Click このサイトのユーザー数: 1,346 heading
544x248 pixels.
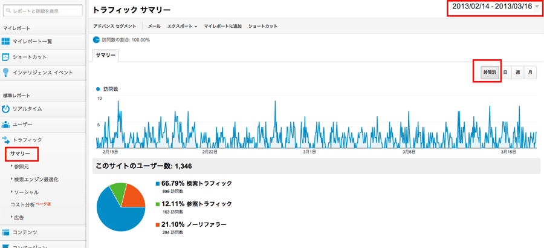[x=144, y=166]
